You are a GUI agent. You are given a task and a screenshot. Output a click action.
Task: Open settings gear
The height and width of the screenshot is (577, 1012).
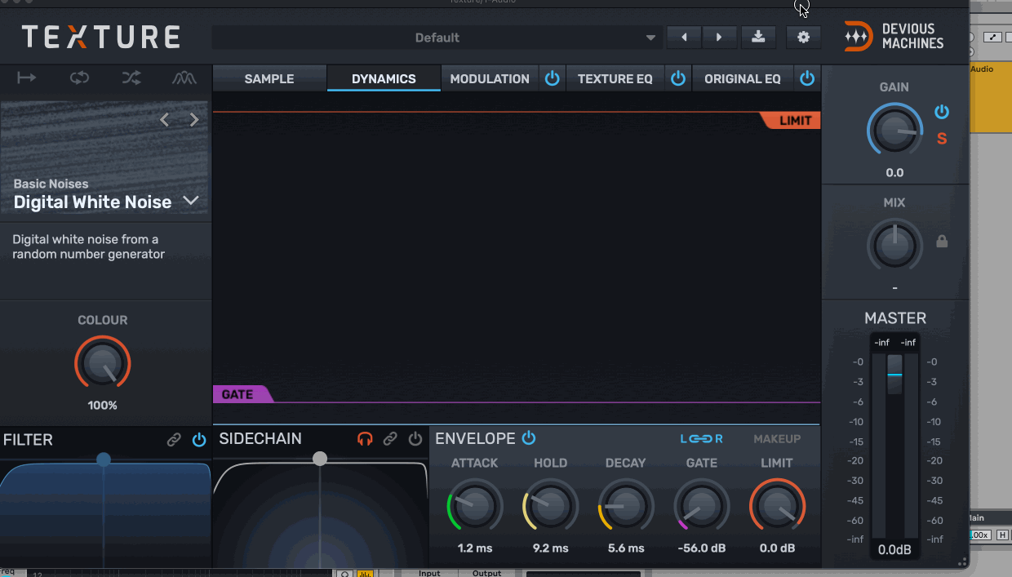pos(804,37)
